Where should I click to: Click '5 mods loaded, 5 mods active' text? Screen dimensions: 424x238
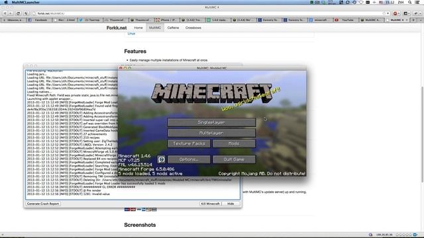point(150,173)
